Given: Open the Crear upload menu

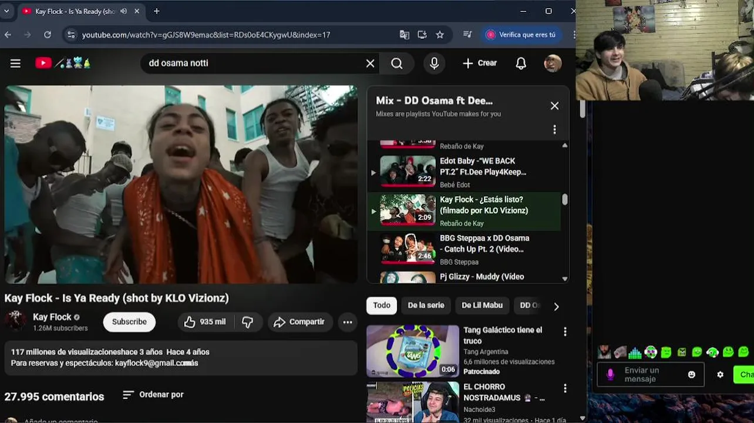Looking at the screenshot, I should coord(479,63).
